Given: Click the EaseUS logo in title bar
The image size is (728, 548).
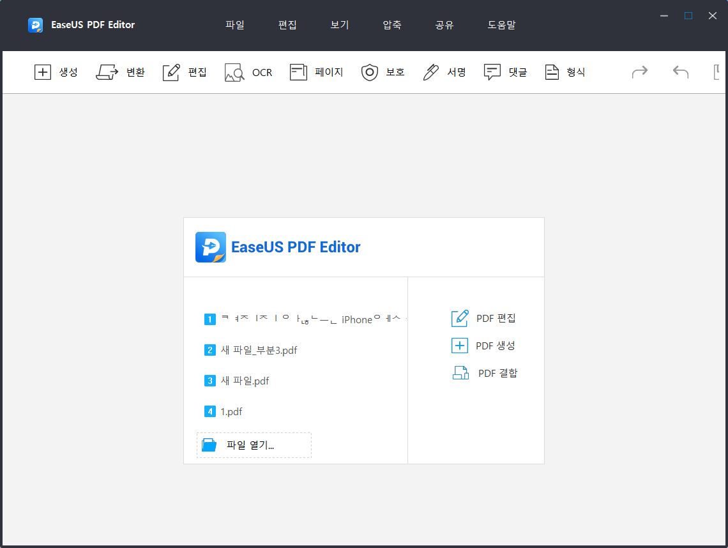Looking at the screenshot, I should (x=35, y=25).
